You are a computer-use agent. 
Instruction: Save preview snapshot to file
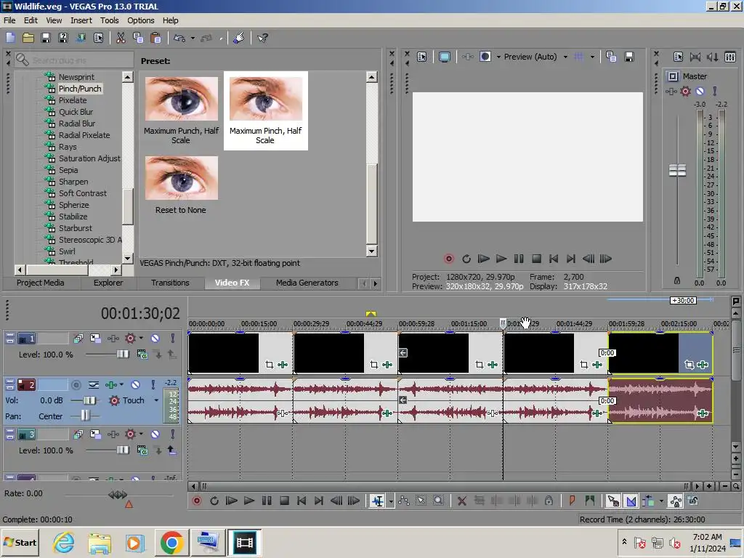629,57
